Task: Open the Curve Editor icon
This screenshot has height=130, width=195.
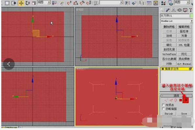Action: click(x=149, y=3)
